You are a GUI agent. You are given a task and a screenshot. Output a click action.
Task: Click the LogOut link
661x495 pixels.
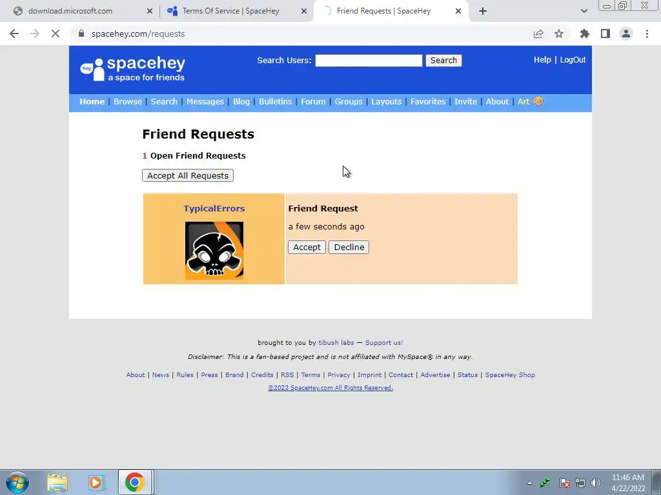[573, 60]
